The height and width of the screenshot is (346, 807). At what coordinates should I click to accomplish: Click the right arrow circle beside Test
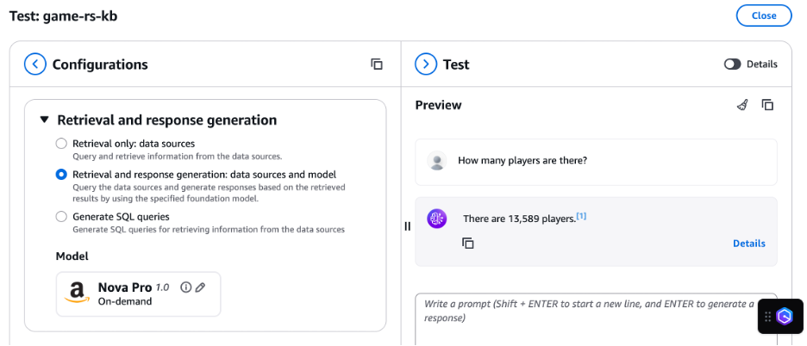point(426,65)
